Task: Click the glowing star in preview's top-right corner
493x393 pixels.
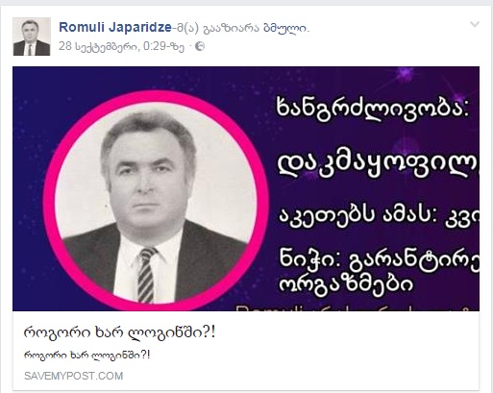Action: click(x=405, y=74)
